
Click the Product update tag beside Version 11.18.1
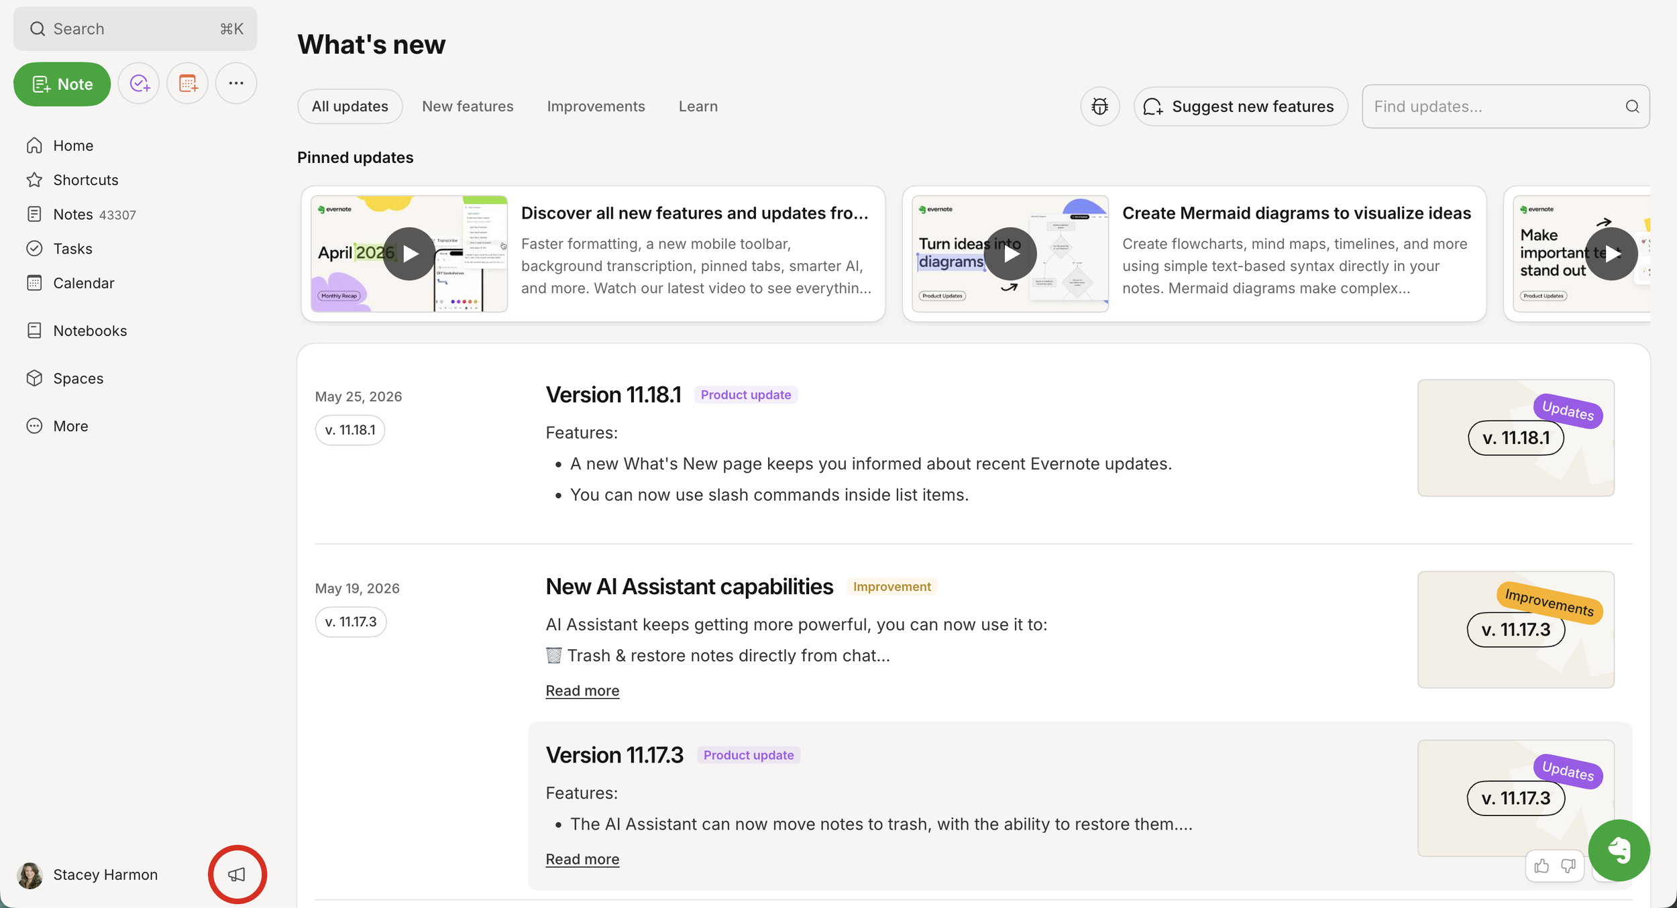click(746, 395)
